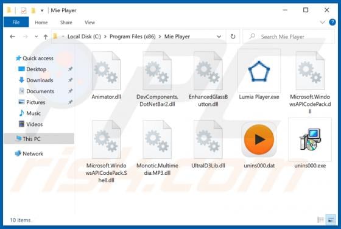Select the Lumia Player.exe pentagon icon

(259, 71)
